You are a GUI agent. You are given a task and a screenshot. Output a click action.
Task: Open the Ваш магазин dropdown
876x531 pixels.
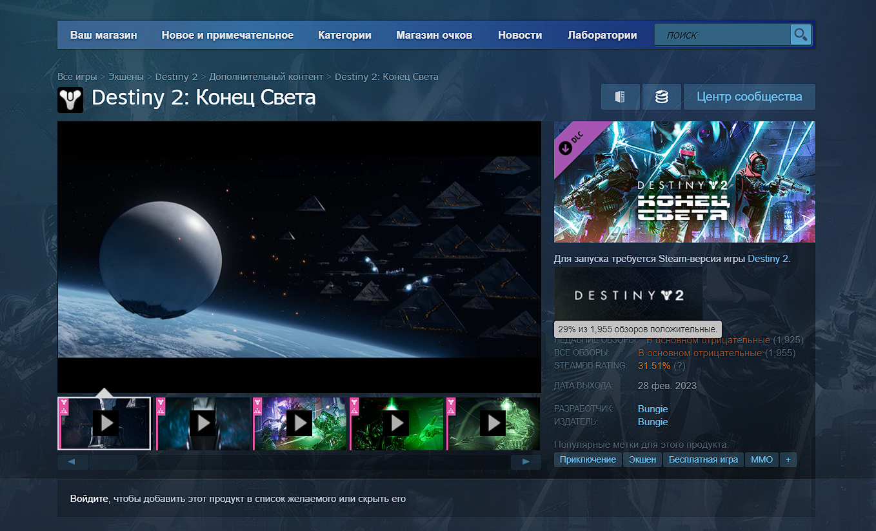point(103,35)
